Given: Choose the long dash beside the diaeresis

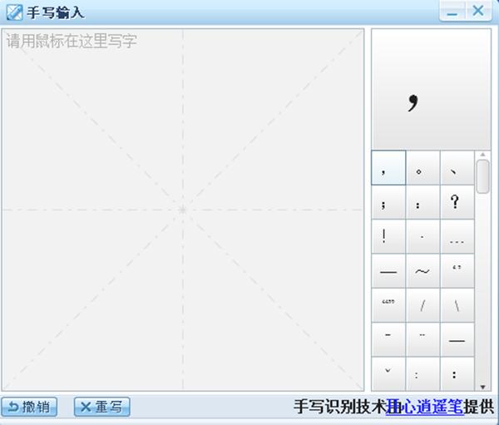Looking at the screenshot, I should point(457,339).
